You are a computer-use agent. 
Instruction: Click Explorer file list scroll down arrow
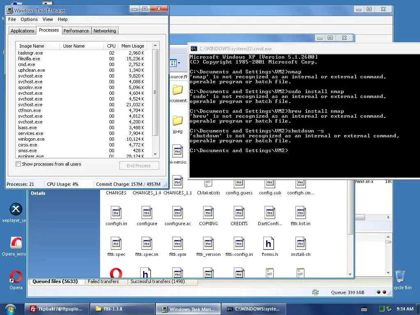coord(350,274)
